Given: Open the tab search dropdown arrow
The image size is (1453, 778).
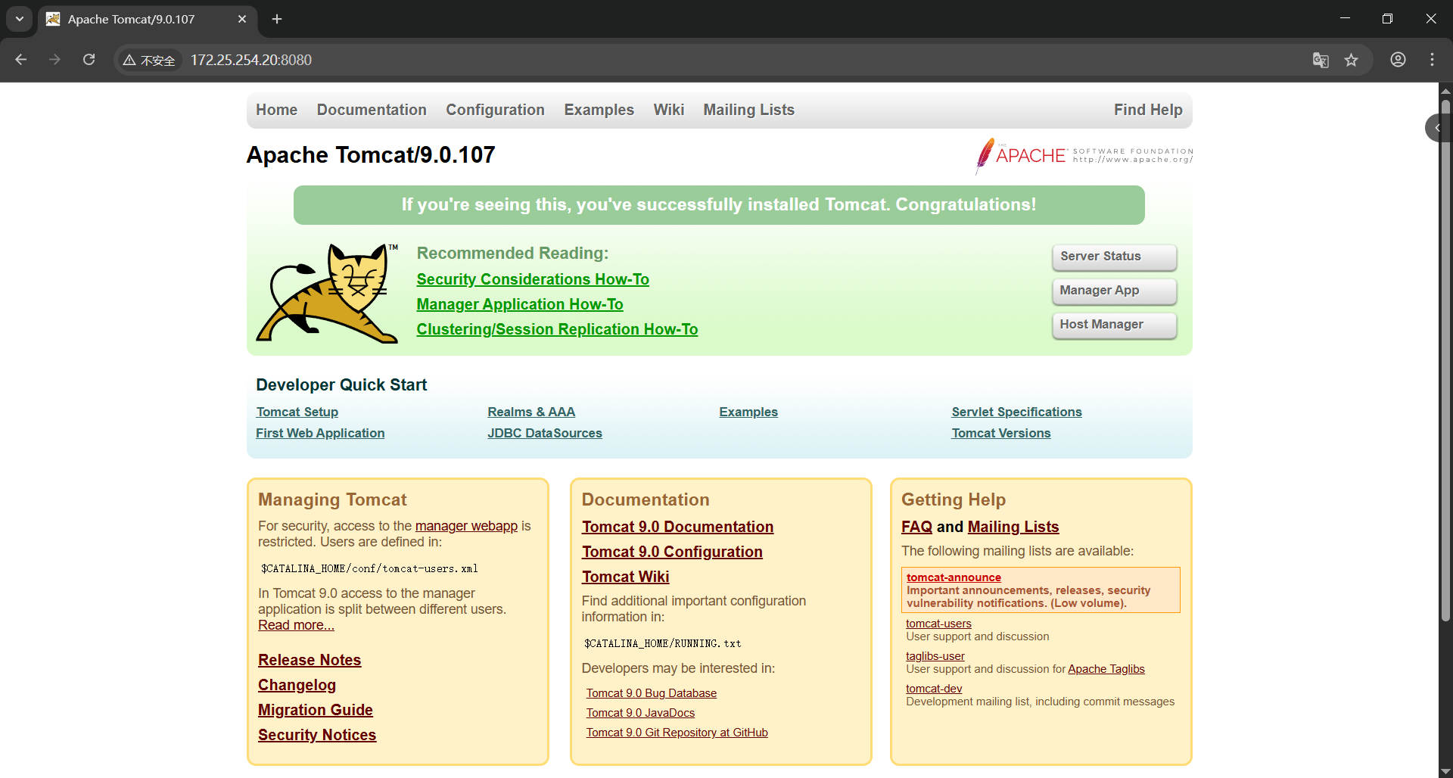Looking at the screenshot, I should coord(20,19).
